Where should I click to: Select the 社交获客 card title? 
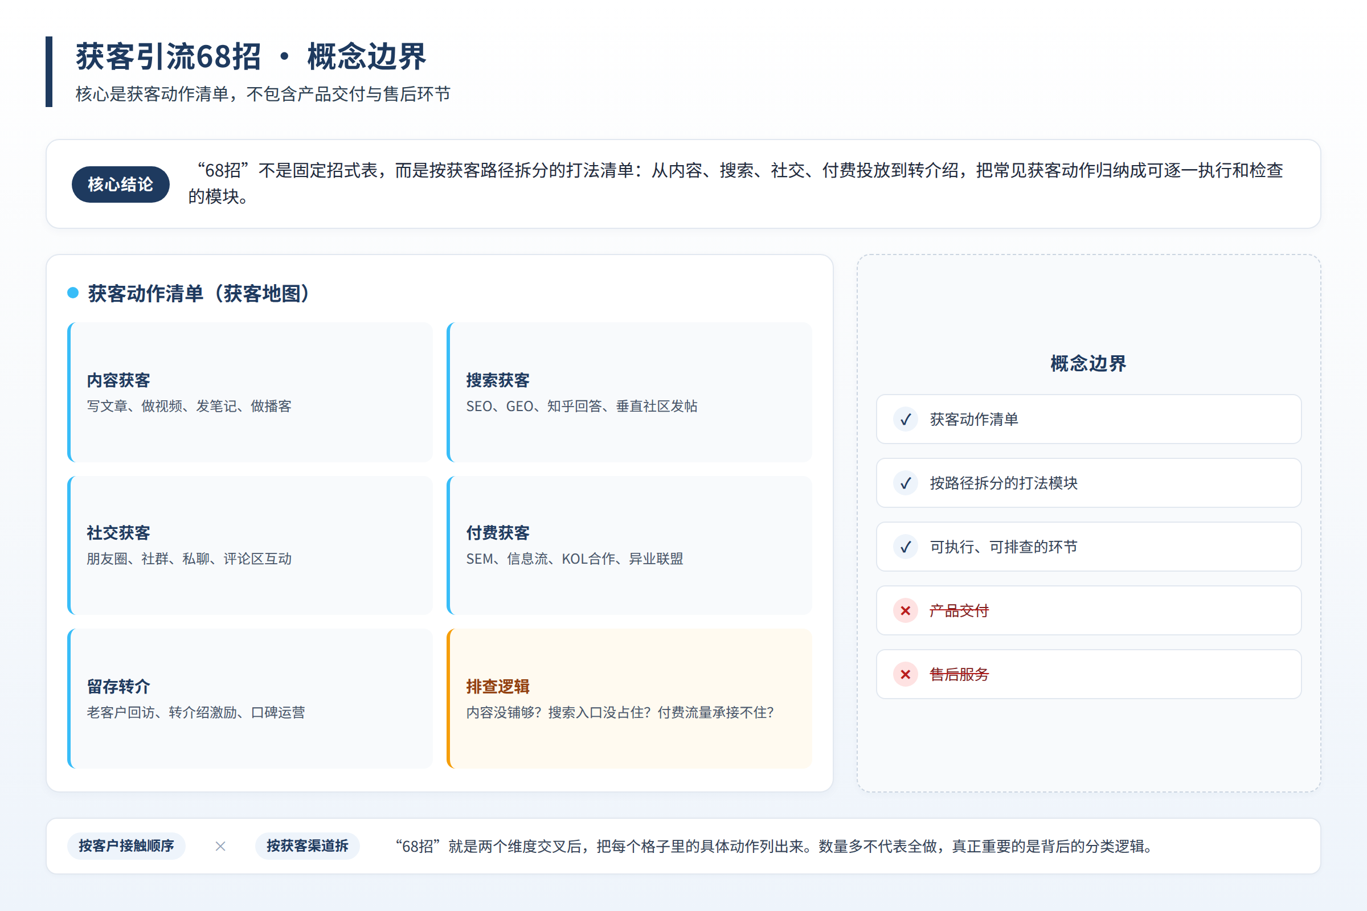(x=118, y=533)
